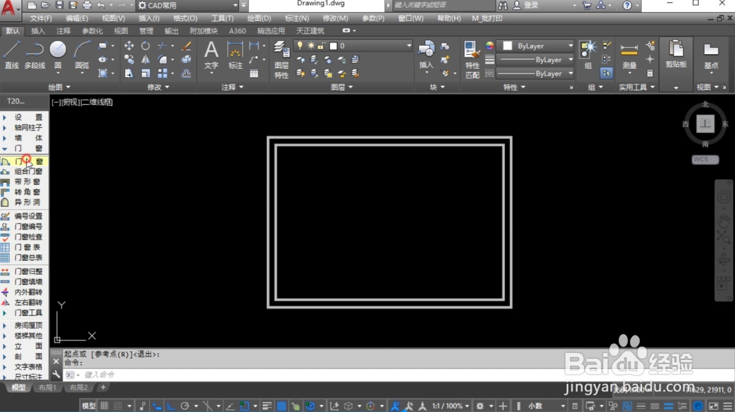Click the 登录 sign-in button

coord(526,6)
